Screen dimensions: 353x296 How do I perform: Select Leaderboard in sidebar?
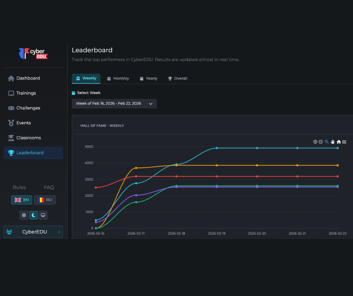click(33, 153)
